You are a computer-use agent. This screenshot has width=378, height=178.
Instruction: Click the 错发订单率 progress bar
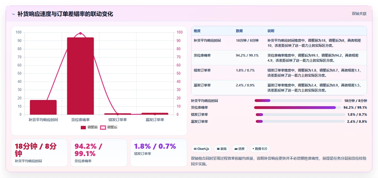tap(300, 115)
